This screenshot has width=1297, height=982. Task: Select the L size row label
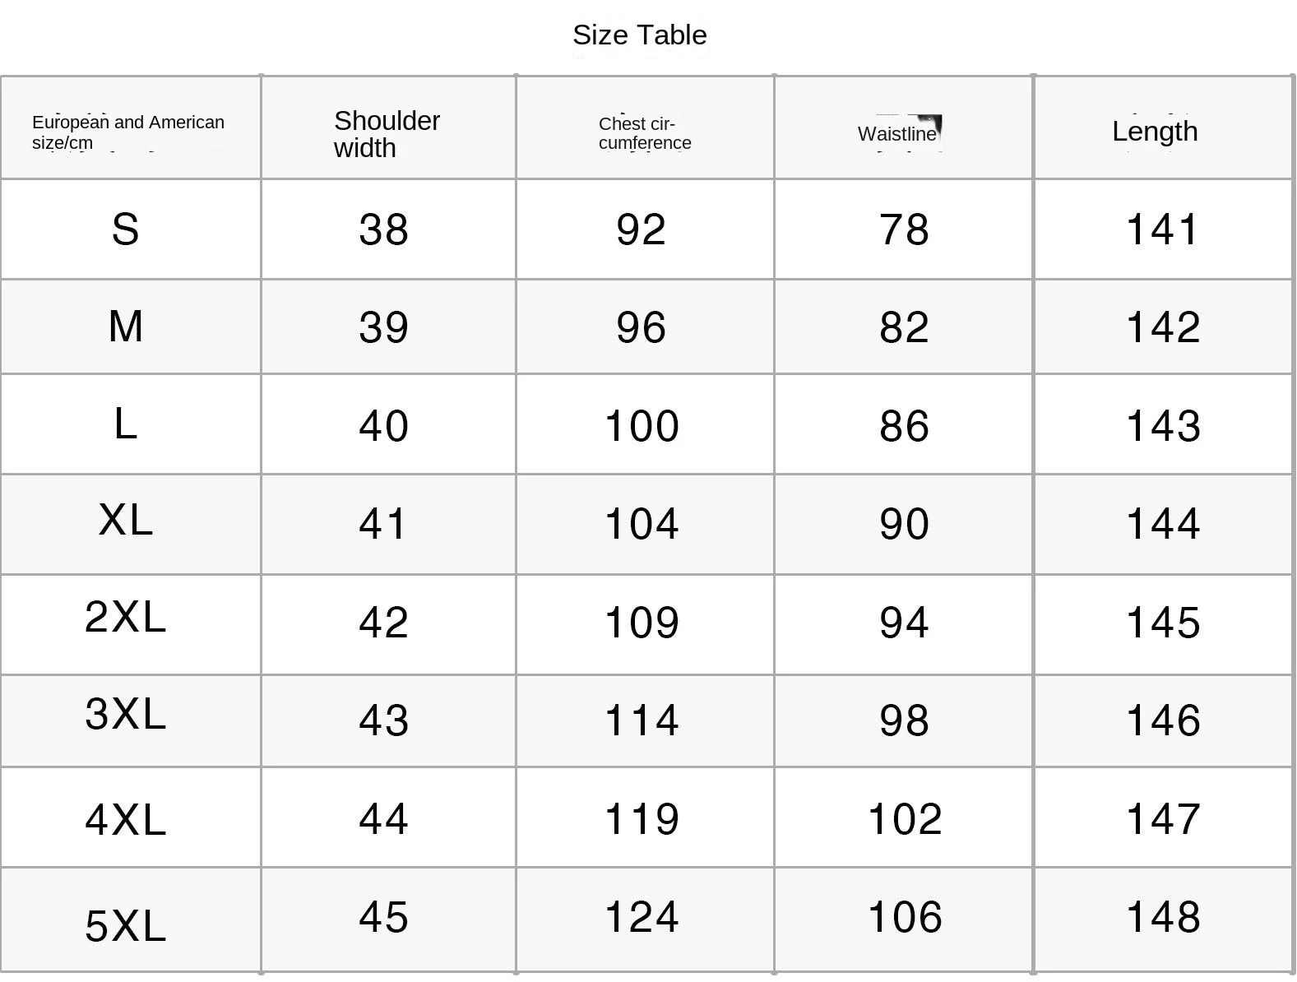(x=125, y=424)
